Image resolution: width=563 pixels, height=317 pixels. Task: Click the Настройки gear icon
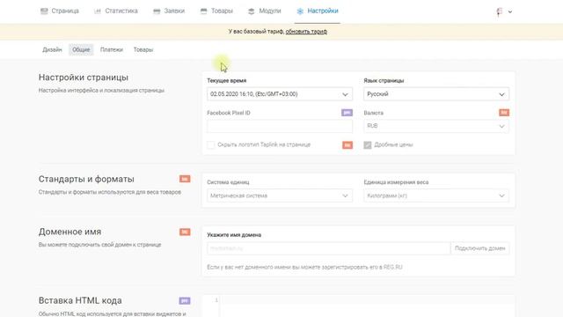click(x=300, y=11)
